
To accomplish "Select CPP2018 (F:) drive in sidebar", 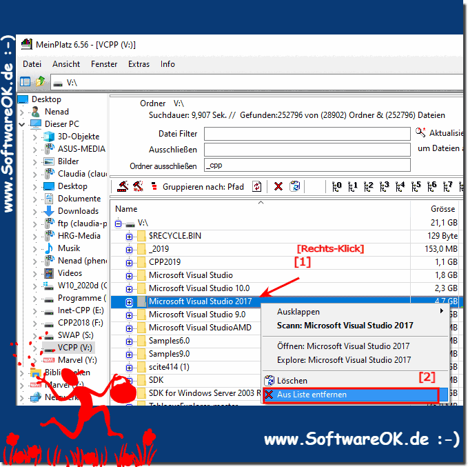I will point(80,323).
